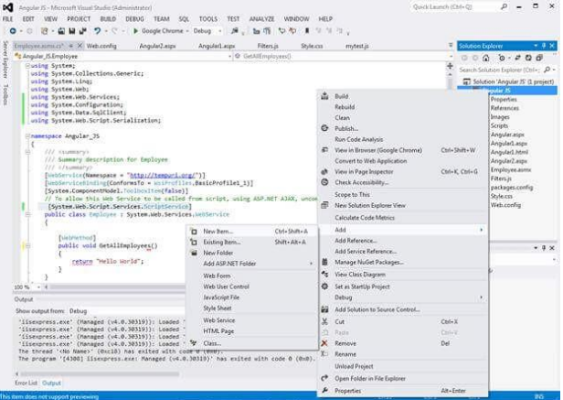Open the Google Chrome browser dropdown arrow
Viewport: 563px width, 400px height.
[187, 31]
